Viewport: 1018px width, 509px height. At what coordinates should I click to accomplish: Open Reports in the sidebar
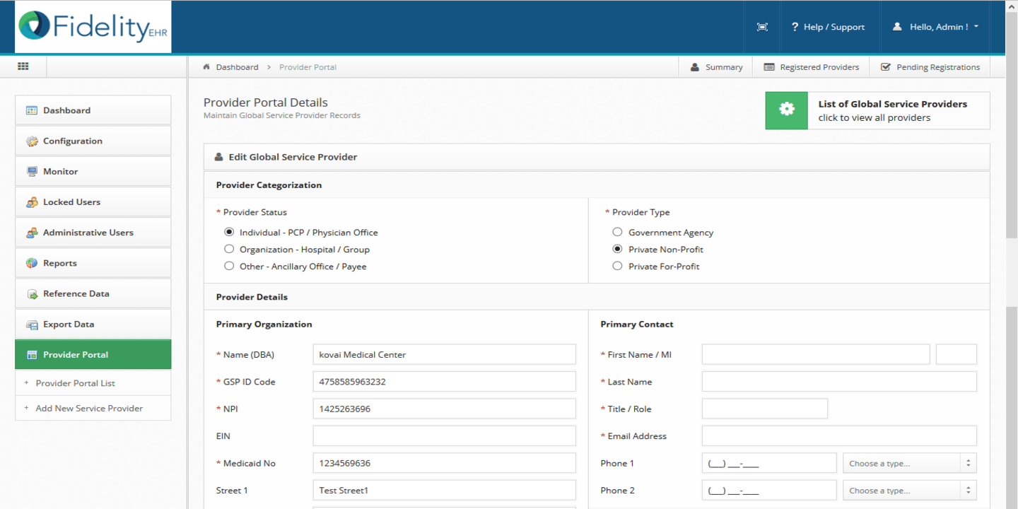pyautogui.click(x=93, y=263)
